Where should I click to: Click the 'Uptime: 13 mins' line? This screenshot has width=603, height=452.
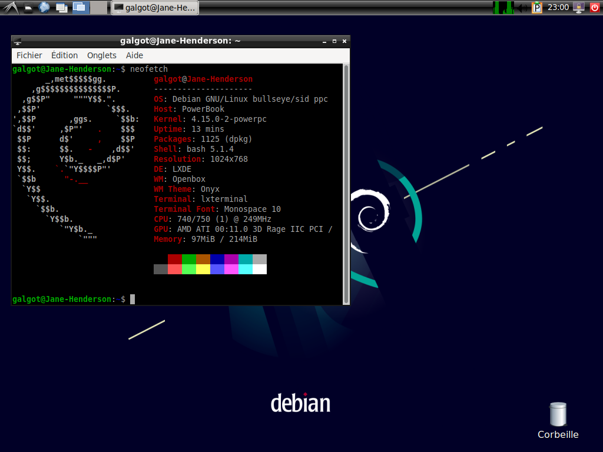[189, 129]
